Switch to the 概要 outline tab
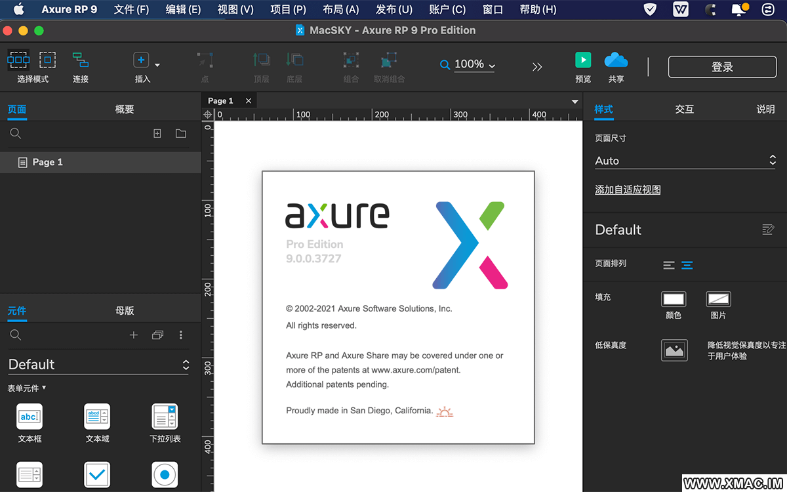 pos(125,110)
